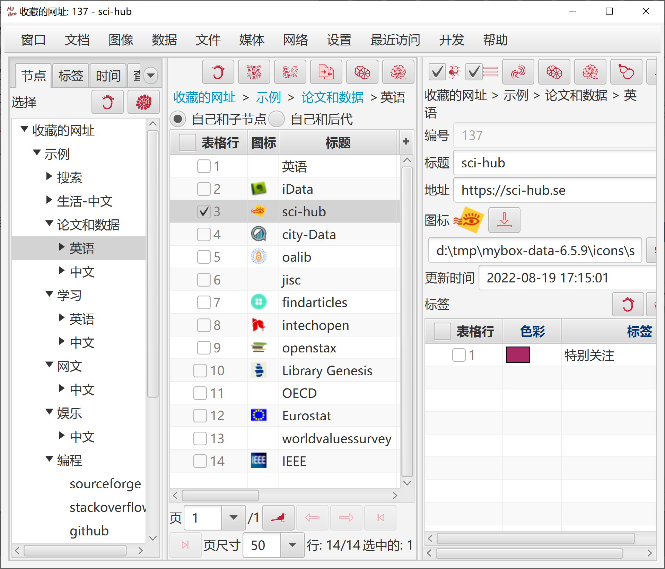Click the icon file path input field

coord(535,251)
